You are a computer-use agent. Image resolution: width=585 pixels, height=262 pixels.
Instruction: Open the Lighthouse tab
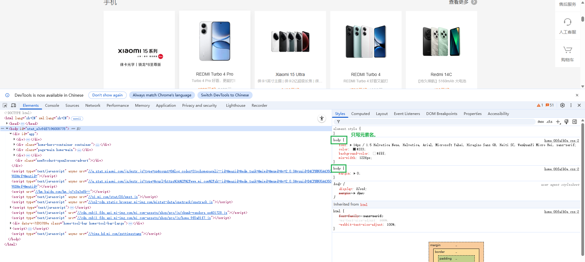236,105
